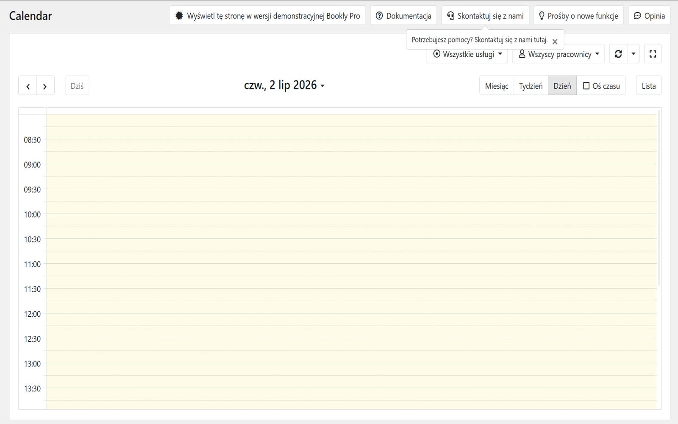This screenshot has height=424, width=678.
Task: Expand the Wszystkie usługi dropdown
Action: click(x=467, y=54)
